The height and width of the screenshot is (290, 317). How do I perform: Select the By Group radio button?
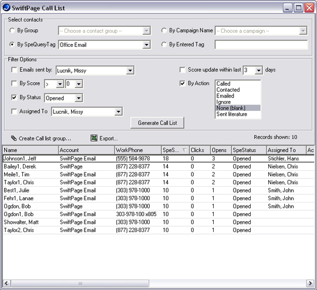12,31
